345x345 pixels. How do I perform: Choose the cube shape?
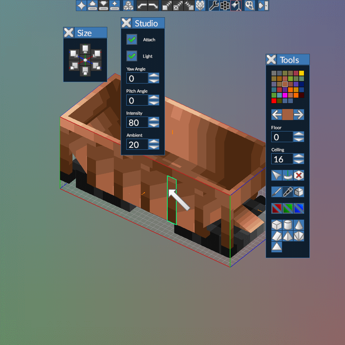click(277, 225)
